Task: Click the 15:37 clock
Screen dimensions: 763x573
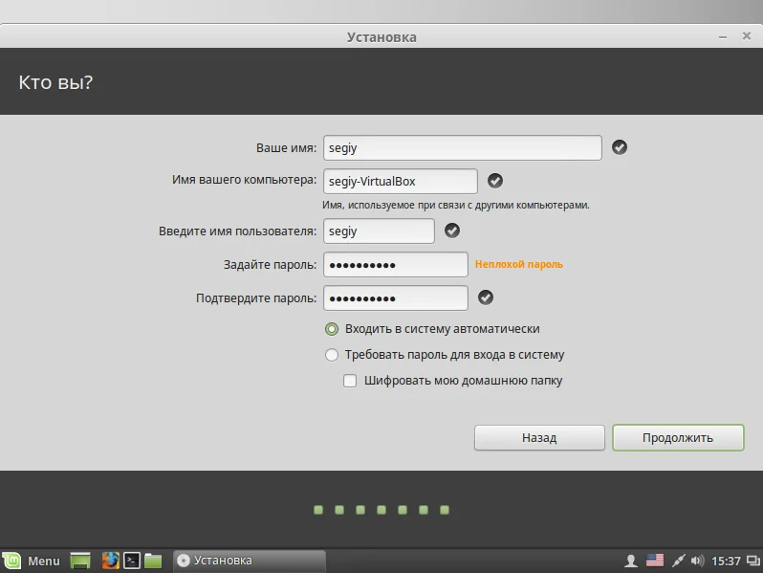Action: tap(726, 561)
